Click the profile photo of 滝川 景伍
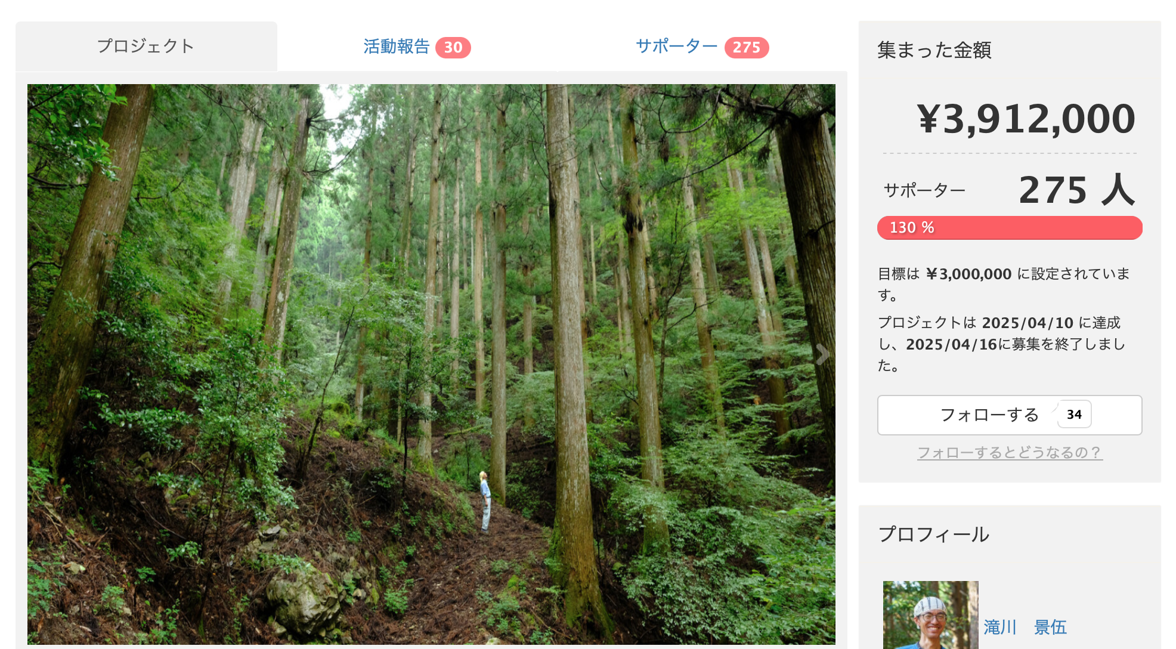This screenshot has width=1176, height=649. click(930, 615)
